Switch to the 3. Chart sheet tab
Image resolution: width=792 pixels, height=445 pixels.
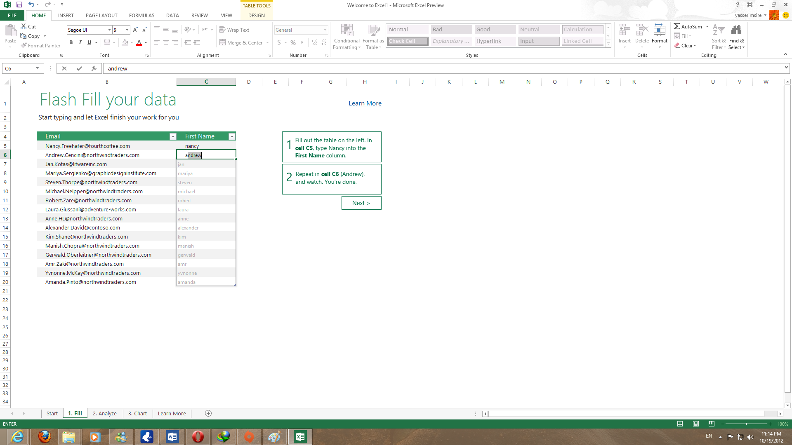(x=137, y=413)
